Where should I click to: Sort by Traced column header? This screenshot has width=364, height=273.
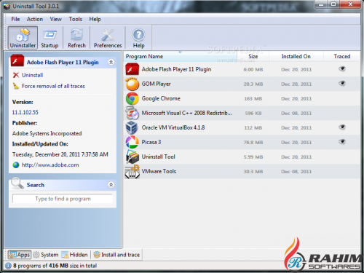(342, 56)
